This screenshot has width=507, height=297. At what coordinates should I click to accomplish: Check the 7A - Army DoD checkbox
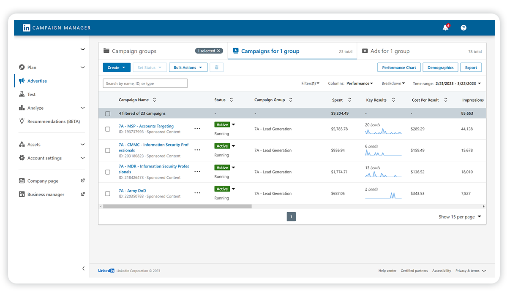108,194
